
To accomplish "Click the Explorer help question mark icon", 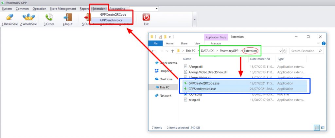I will (x=324, y=43).
